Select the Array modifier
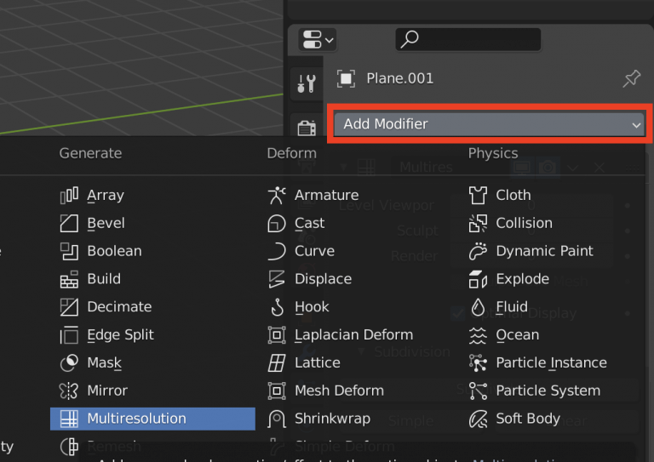The width and height of the screenshot is (654, 462). coord(152,196)
